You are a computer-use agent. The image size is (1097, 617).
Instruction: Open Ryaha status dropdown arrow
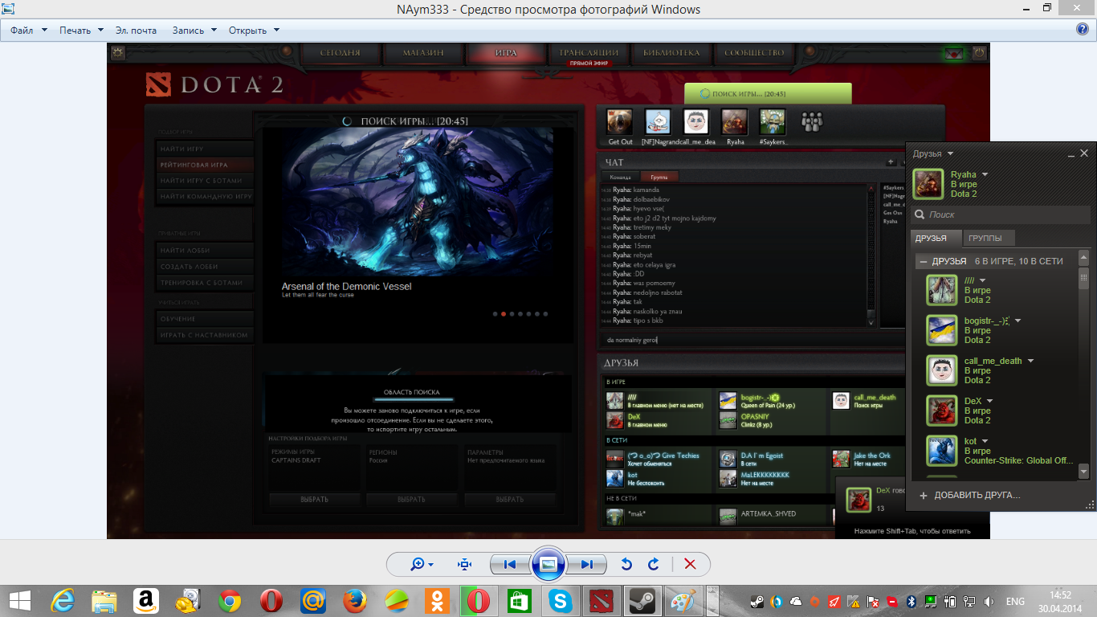985,174
